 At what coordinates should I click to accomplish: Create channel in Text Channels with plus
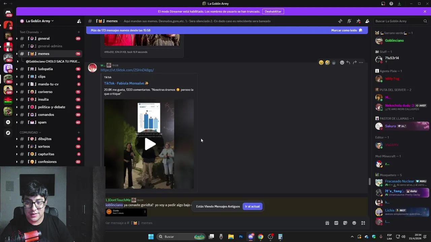click(x=79, y=32)
